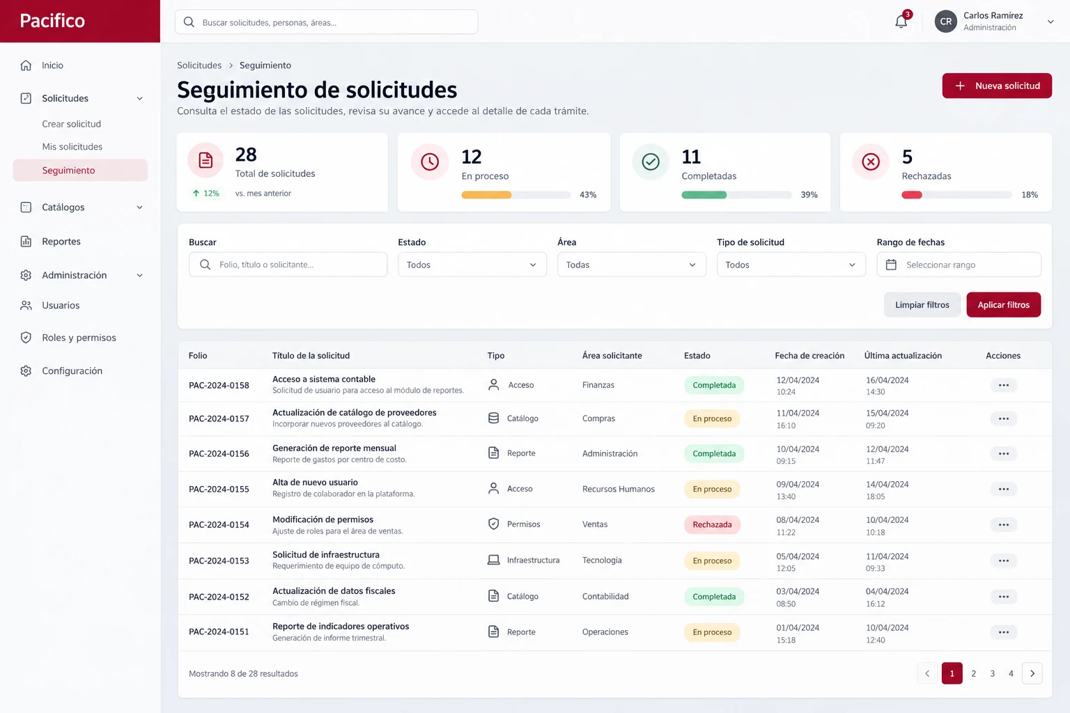The width and height of the screenshot is (1070, 713).
Task: Click the Infraestructura laptop icon
Action: coord(493,560)
